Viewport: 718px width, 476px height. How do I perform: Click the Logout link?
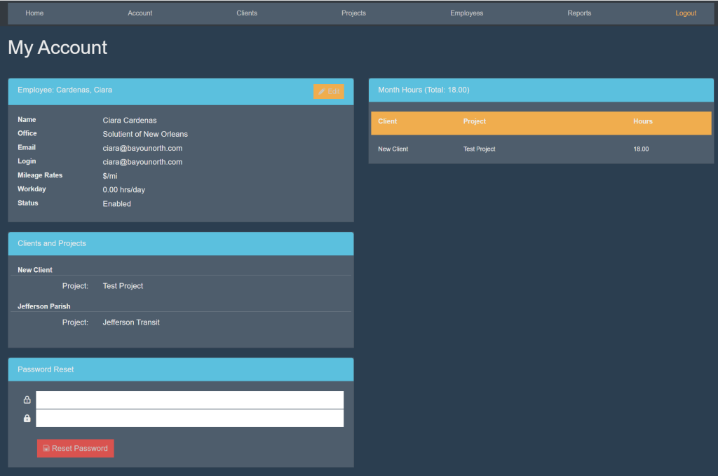tap(686, 13)
